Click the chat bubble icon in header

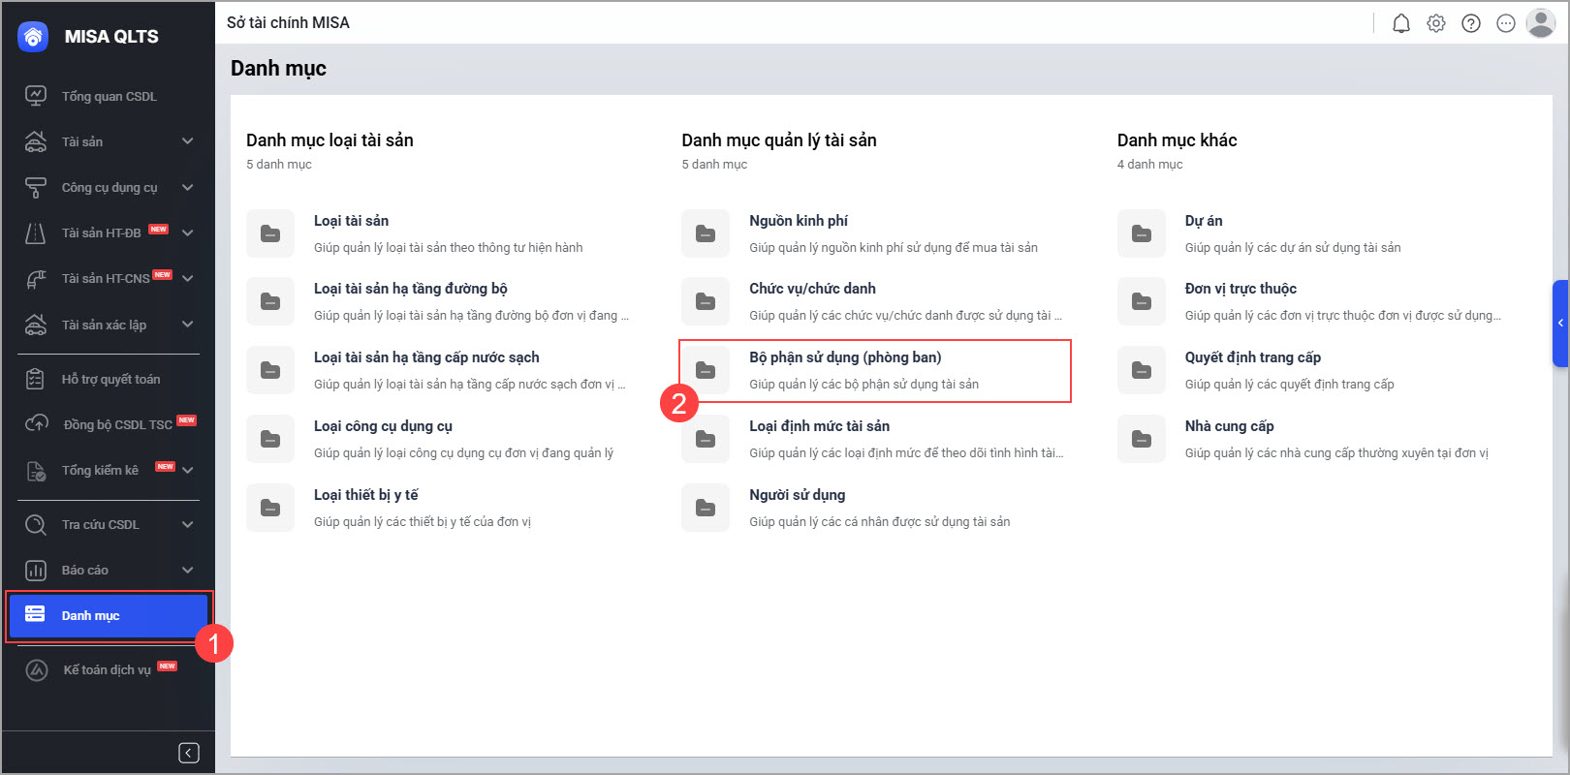1506,23
